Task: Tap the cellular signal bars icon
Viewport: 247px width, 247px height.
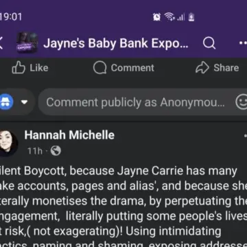Action: 180,17
